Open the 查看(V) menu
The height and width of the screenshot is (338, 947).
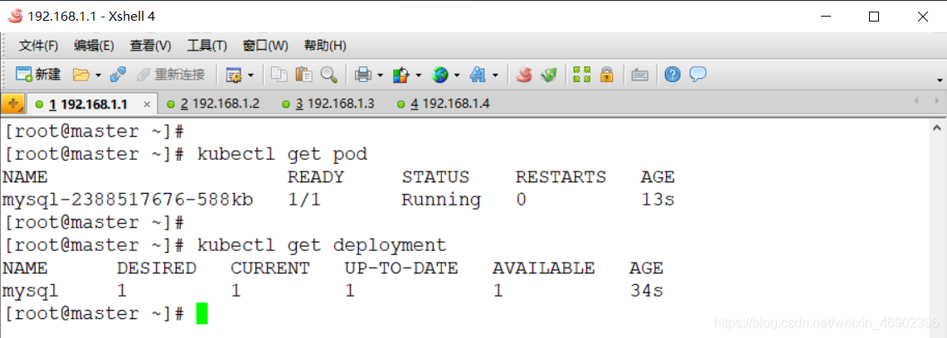pyautogui.click(x=150, y=46)
